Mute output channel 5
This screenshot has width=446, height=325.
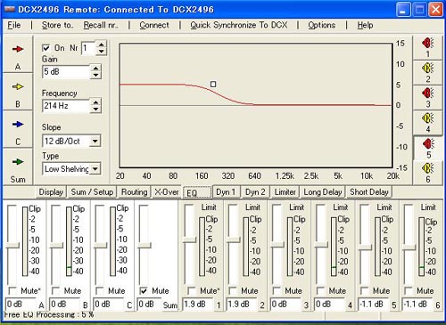tap(364, 290)
